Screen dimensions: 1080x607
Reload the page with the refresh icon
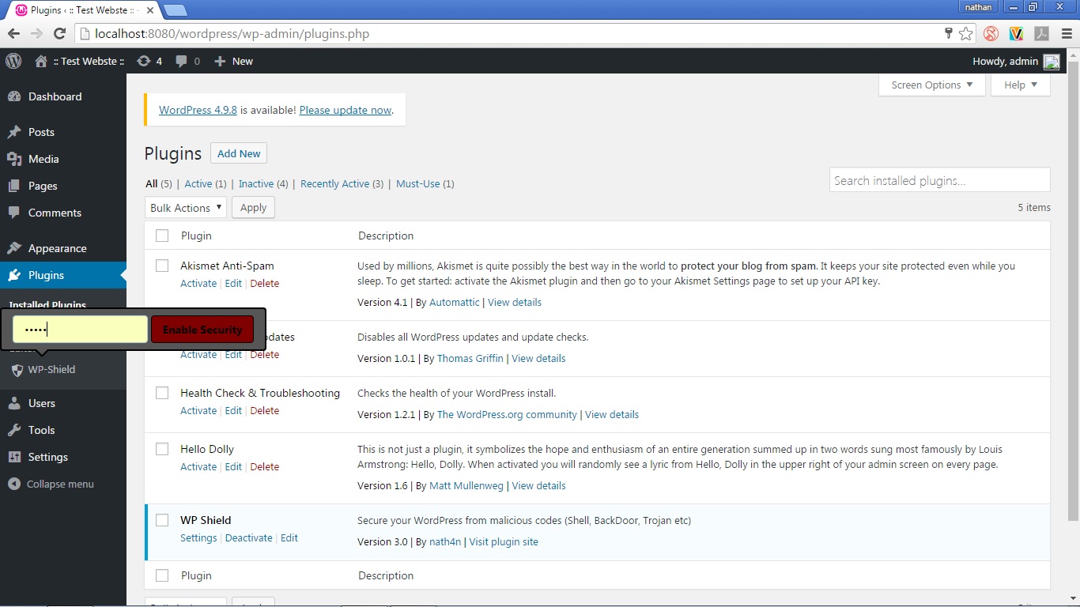pyautogui.click(x=59, y=34)
